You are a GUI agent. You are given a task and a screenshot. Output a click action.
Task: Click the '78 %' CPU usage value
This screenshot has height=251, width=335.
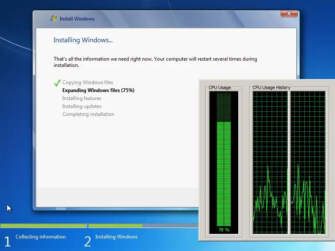point(224,230)
